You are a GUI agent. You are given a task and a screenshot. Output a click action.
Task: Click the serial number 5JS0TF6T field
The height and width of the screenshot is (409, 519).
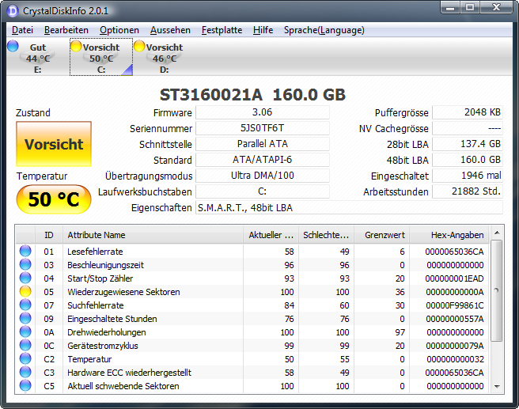tap(263, 128)
